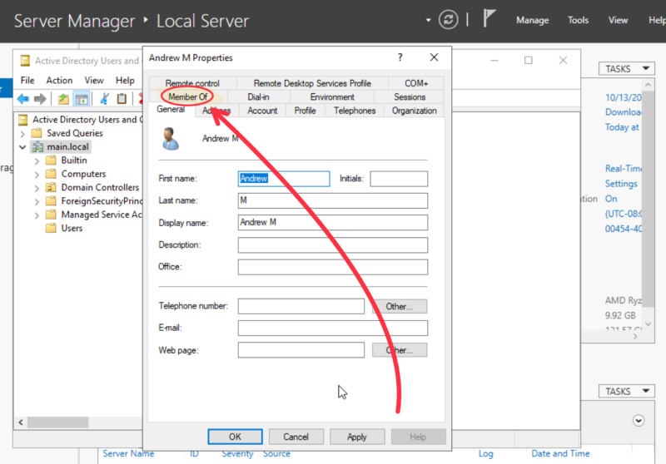Select the Users folder in tree
The width and height of the screenshot is (666, 464).
click(x=72, y=228)
